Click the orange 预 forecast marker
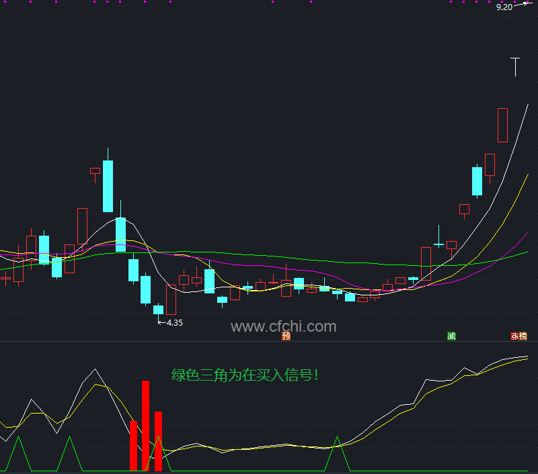 pyautogui.click(x=286, y=336)
